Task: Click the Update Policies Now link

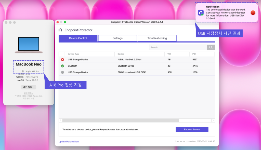Action: [69, 142]
